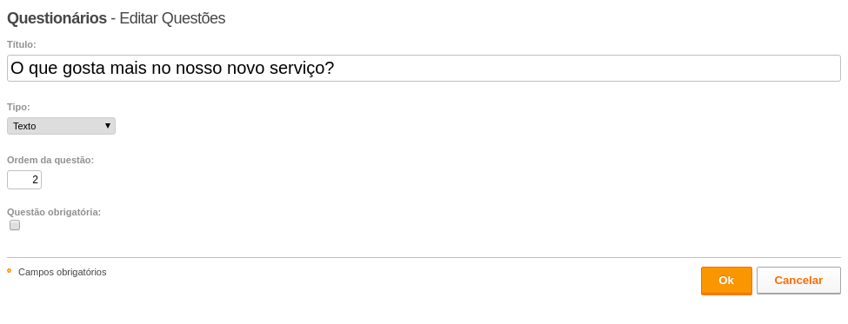Image resolution: width=848 pixels, height=324 pixels.
Task: Click the Editar Questões subtitle text
Action: click(172, 18)
